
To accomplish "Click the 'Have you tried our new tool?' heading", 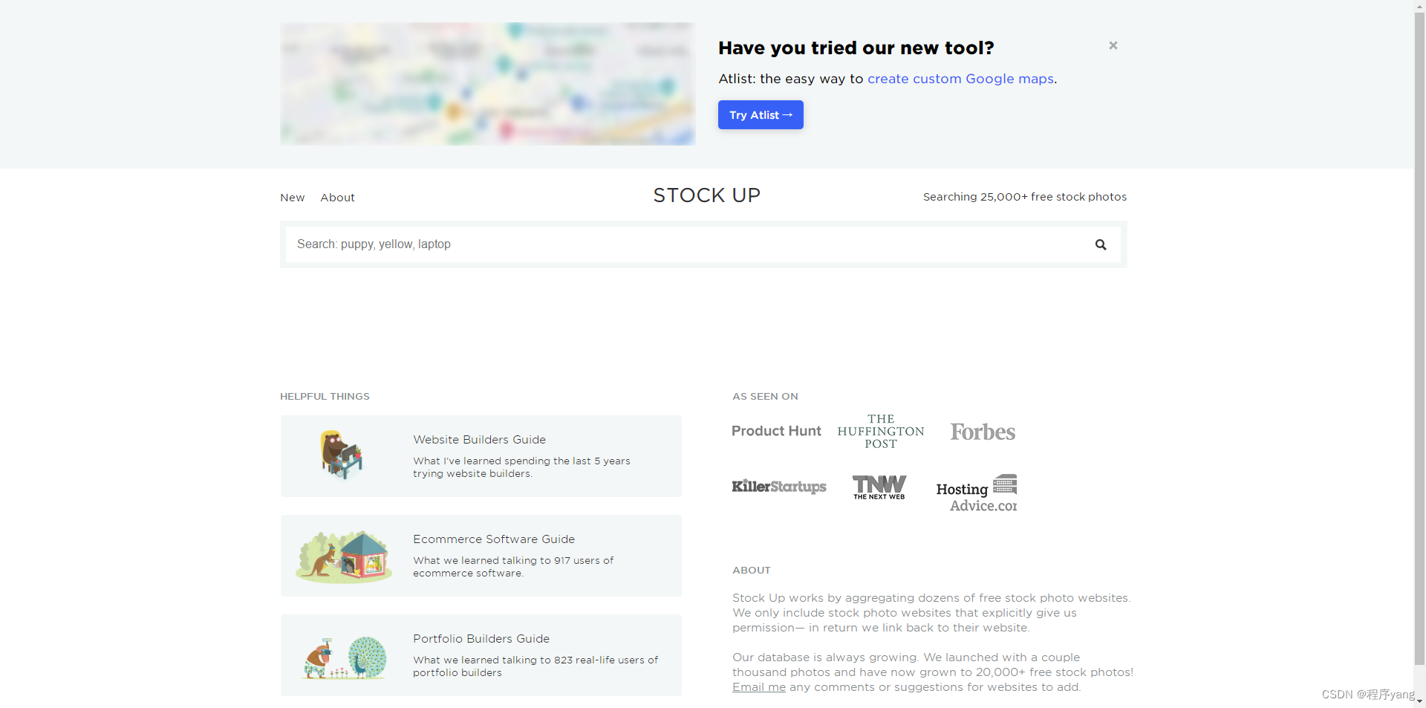I will pyautogui.click(x=856, y=48).
